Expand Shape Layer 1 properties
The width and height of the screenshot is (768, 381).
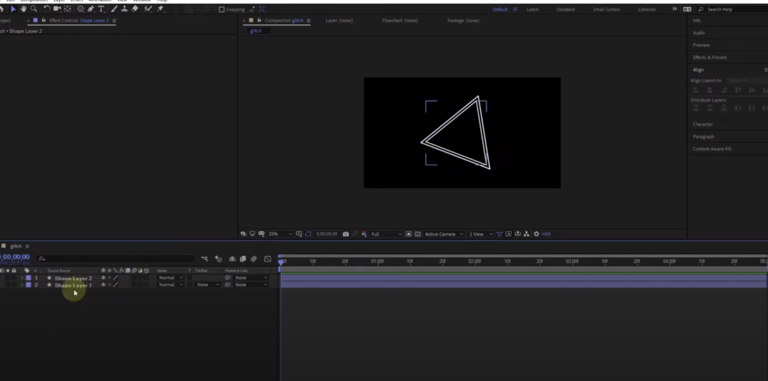click(x=22, y=285)
